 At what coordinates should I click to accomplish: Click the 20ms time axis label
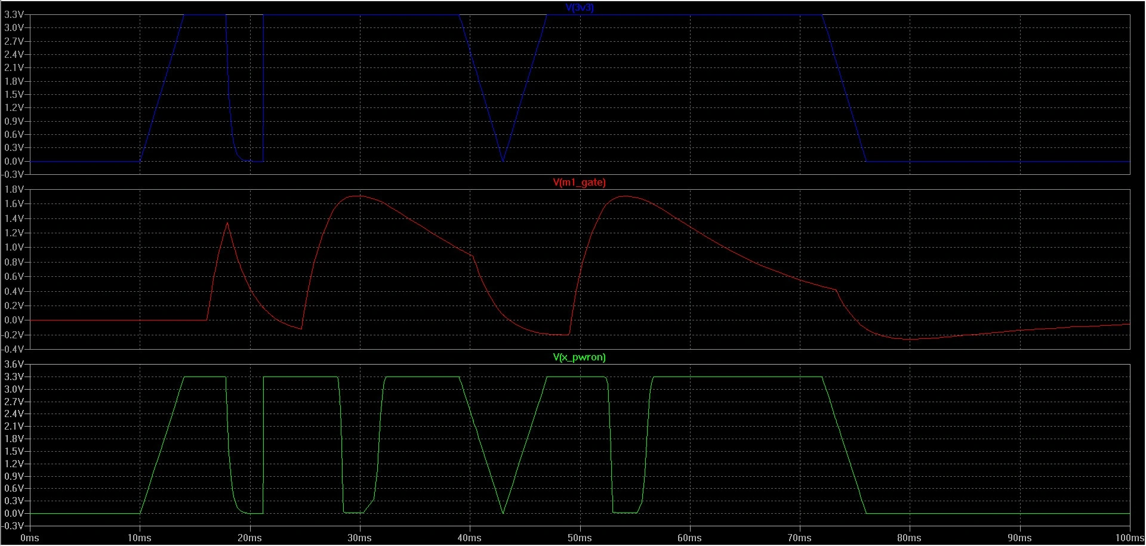(249, 538)
